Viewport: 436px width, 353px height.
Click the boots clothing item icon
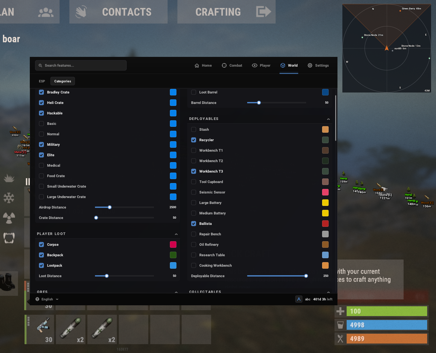8,283
